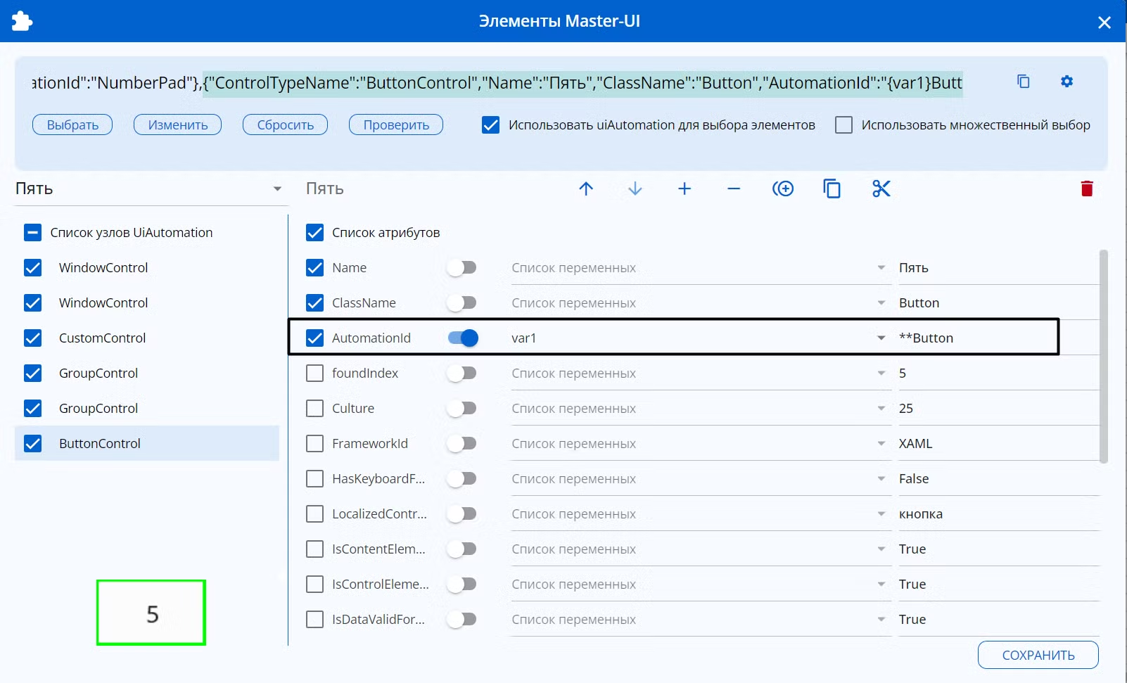Image resolution: width=1127 pixels, height=683 pixels.
Task: Check the foundIndex attribute checkbox
Action: tap(315, 374)
